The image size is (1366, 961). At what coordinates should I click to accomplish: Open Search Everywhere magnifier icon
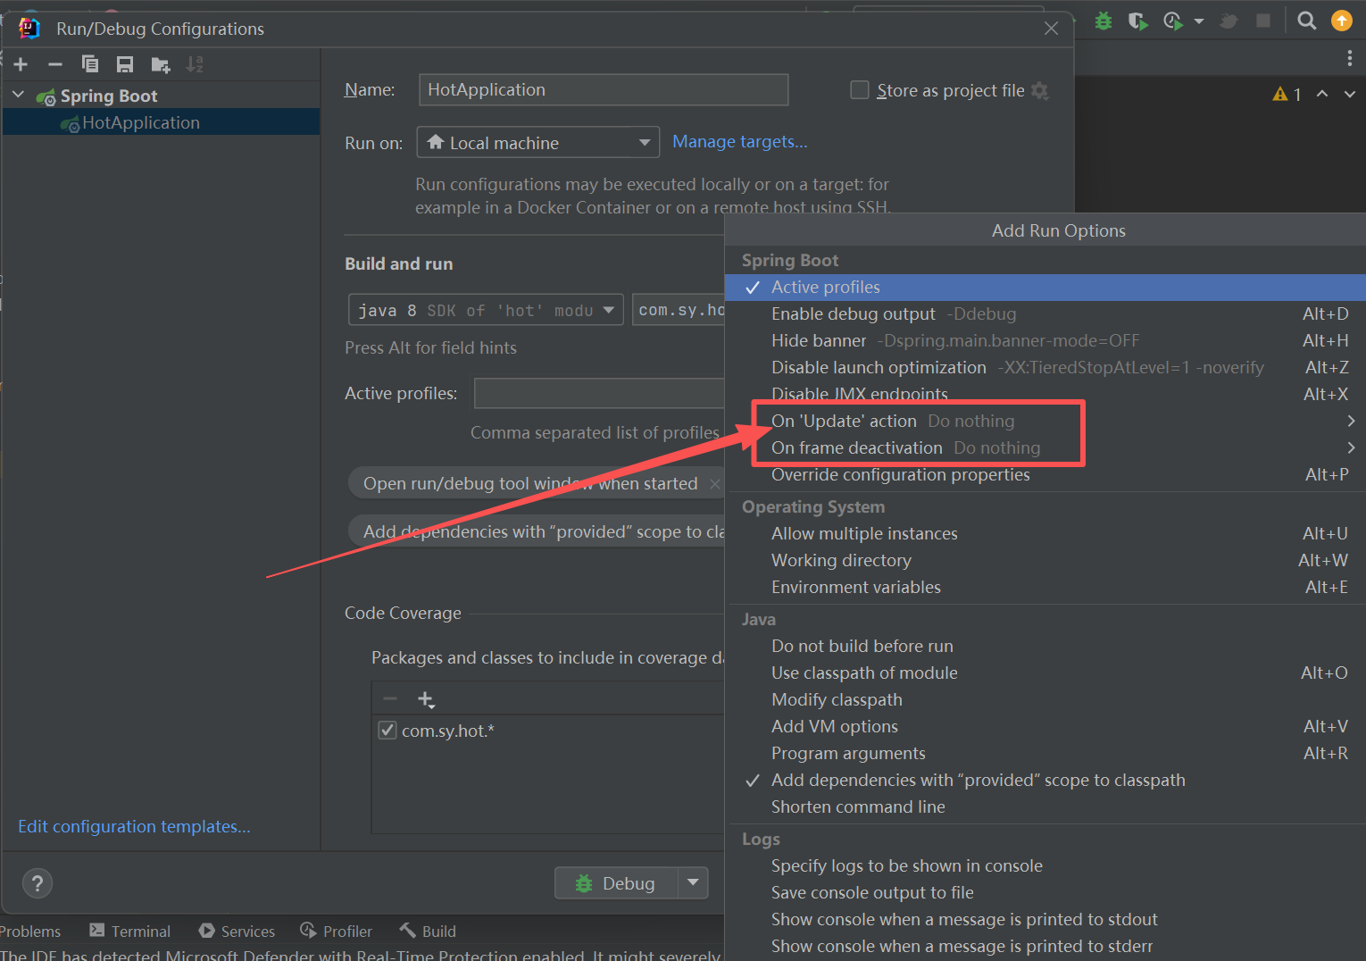coord(1307,21)
